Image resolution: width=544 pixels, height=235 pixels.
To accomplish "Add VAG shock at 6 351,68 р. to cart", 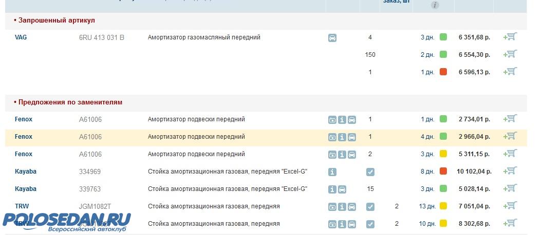I will point(510,37).
